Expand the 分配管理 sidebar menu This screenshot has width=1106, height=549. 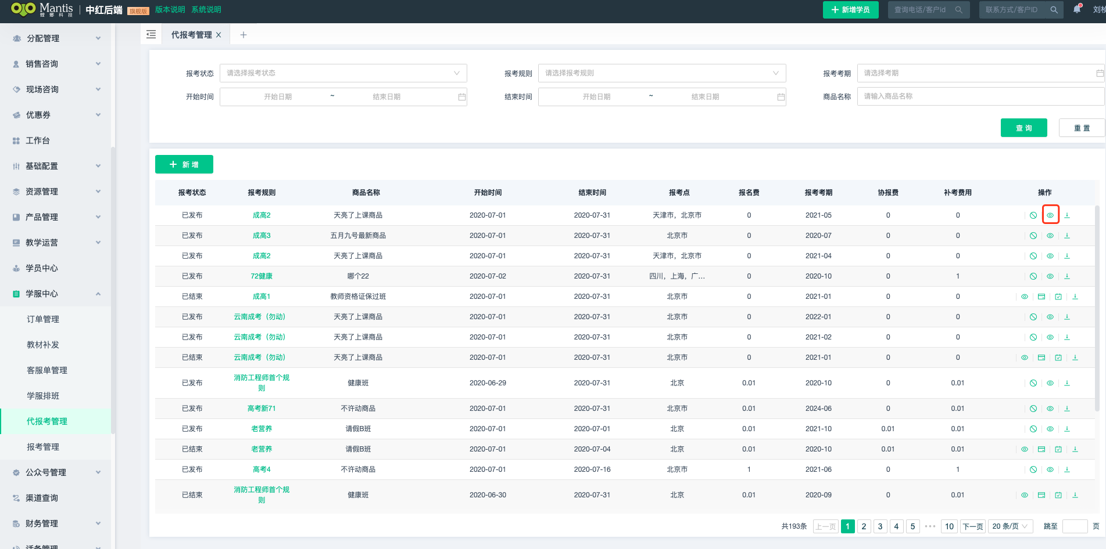click(55, 38)
